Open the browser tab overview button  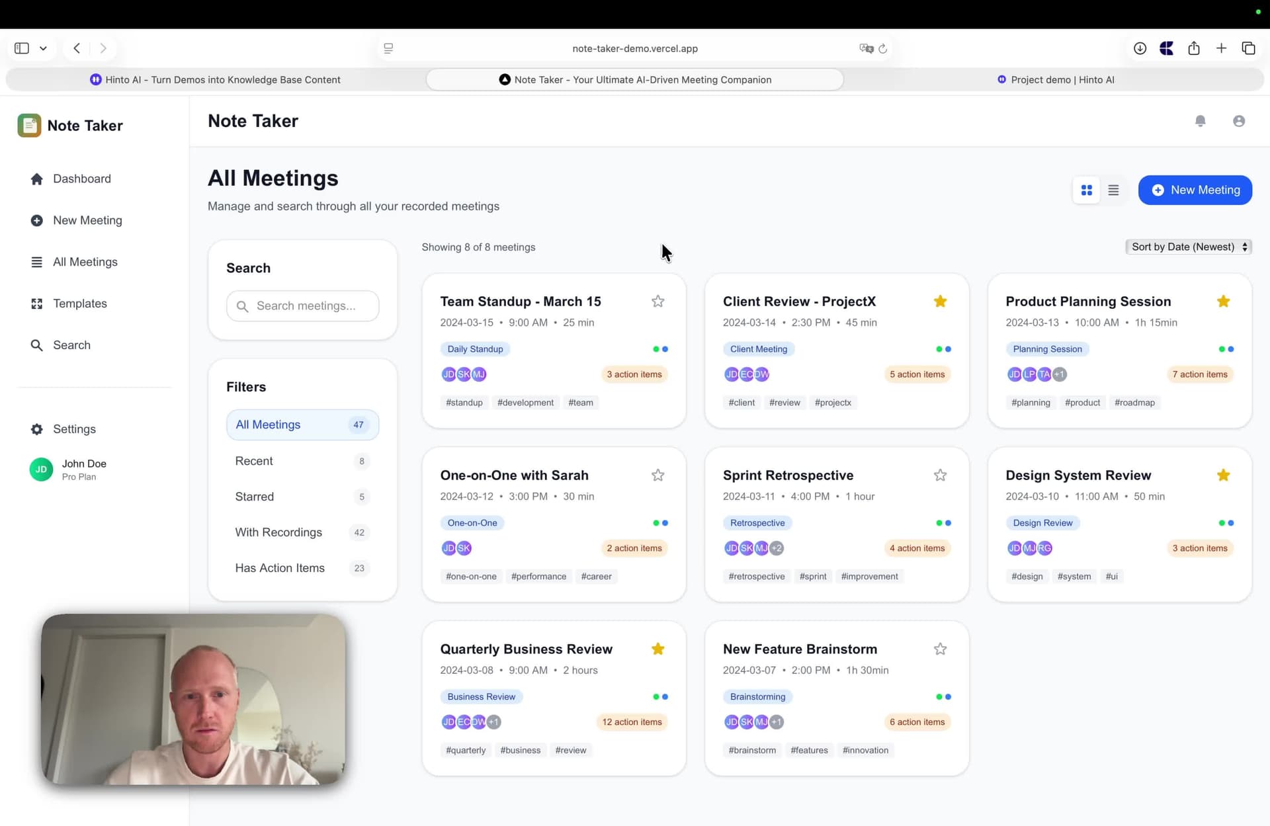click(x=1248, y=48)
